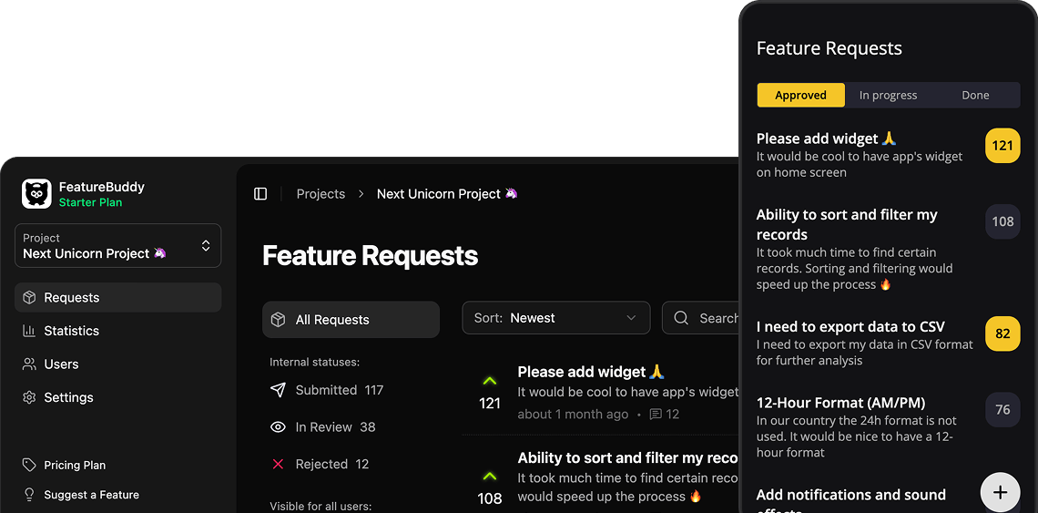Expand the Sort: Newest dropdown

[555, 318]
